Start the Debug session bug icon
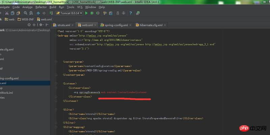The width and height of the screenshot is (270, 135). click(x=92, y=13)
